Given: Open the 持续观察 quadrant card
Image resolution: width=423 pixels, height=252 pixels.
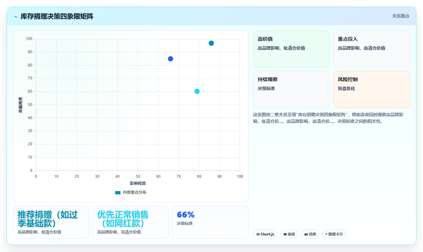Looking at the screenshot, I should pos(291,89).
